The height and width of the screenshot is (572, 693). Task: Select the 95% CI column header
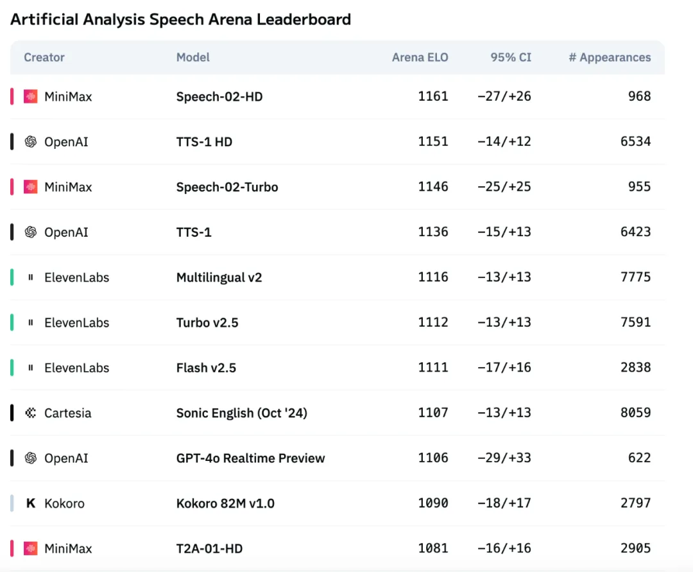(511, 57)
